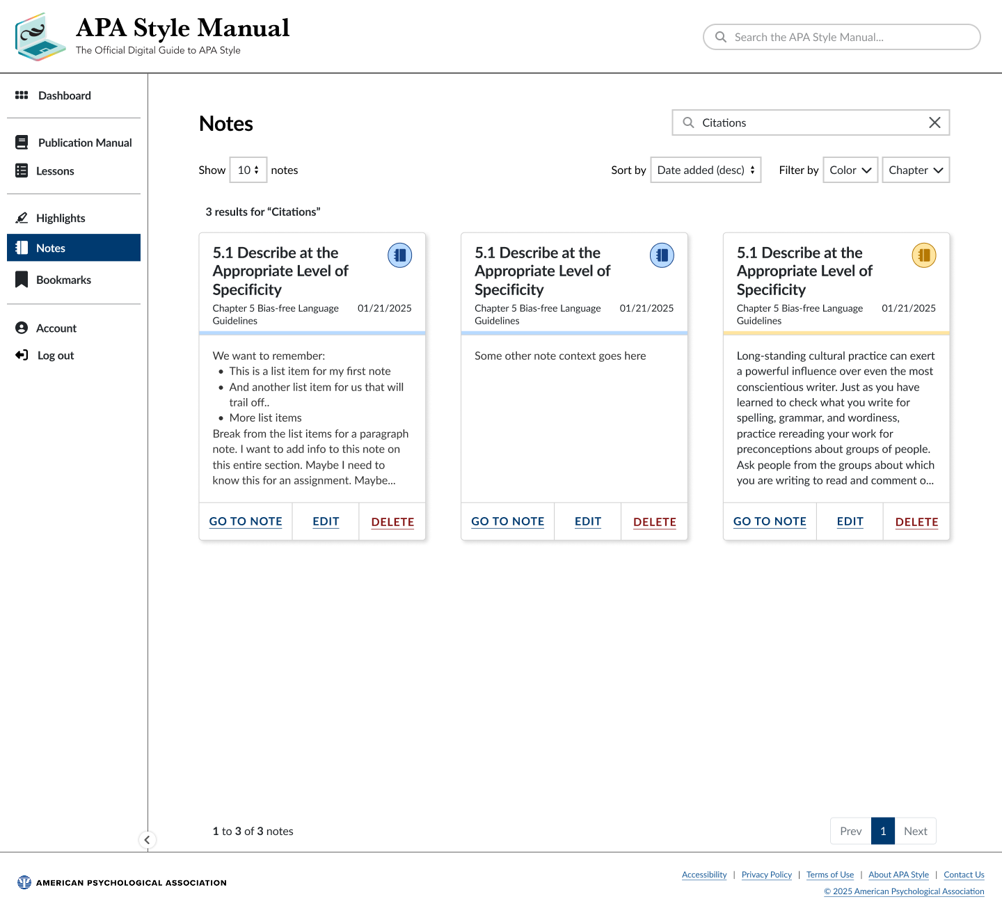
Task: Open the Terms of Use footer link
Action: pyautogui.click(x=830, y=875)
